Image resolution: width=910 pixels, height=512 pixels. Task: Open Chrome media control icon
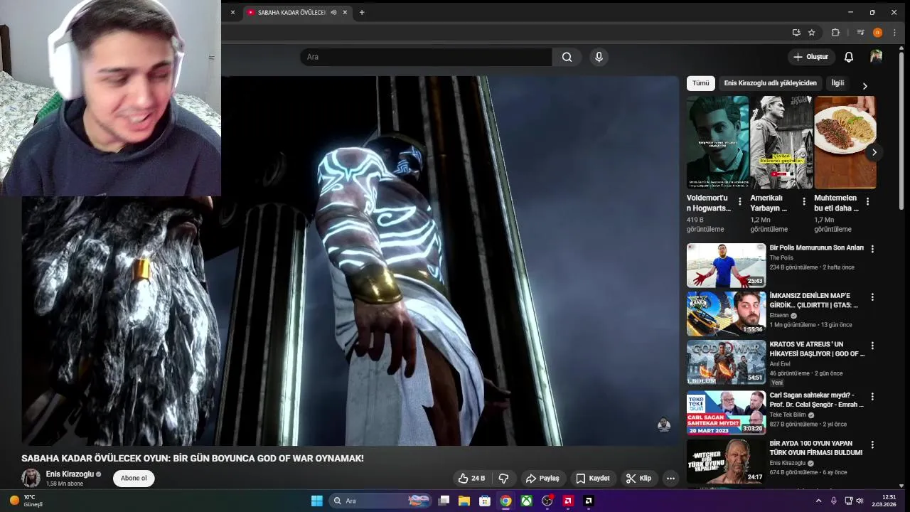point(860,32)
